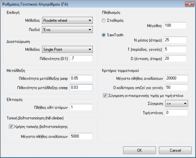
Task: Click the population Μέγεθος field
Action: pyautogui.click(x=175, y=26)
